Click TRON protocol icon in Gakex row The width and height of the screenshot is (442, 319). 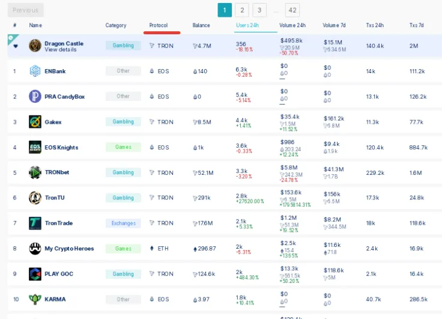(x=152, y=122)
